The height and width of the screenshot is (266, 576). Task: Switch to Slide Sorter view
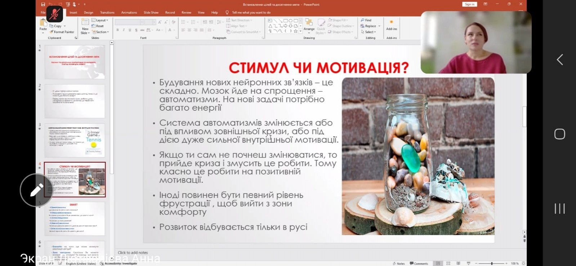pyautogui.click(x=448, y=263)
